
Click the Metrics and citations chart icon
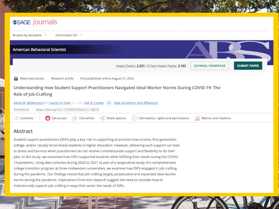[x=197, y=118]
